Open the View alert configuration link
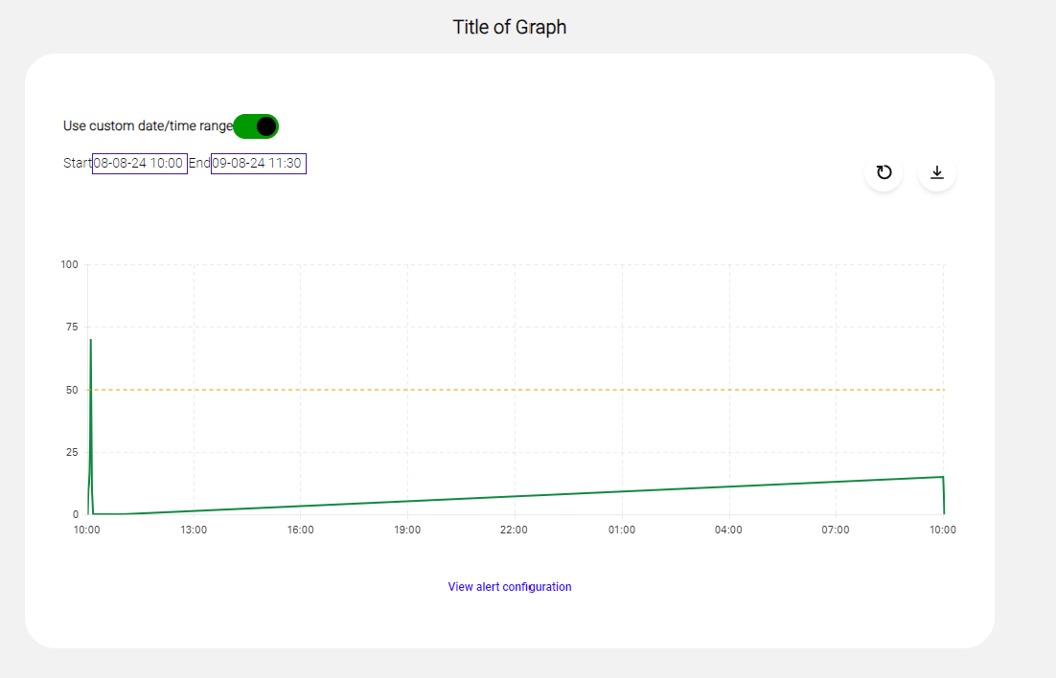Image resolution: width=1056 pixels, height=678 pixels. 510,587
